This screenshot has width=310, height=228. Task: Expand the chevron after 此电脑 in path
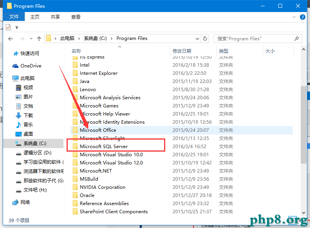pos(79,39)
